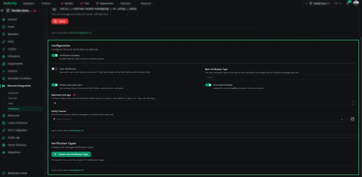Click the General globe icon in sidebar

pyautogui.click(x=4, y=20)
